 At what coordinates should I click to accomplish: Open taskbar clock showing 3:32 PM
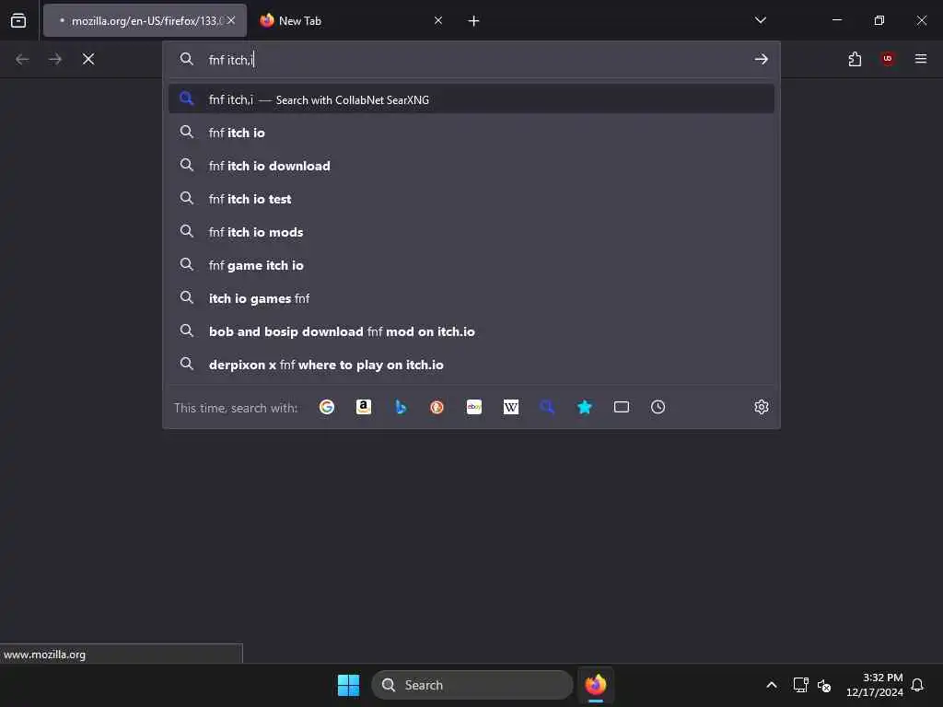pos(875,685)
